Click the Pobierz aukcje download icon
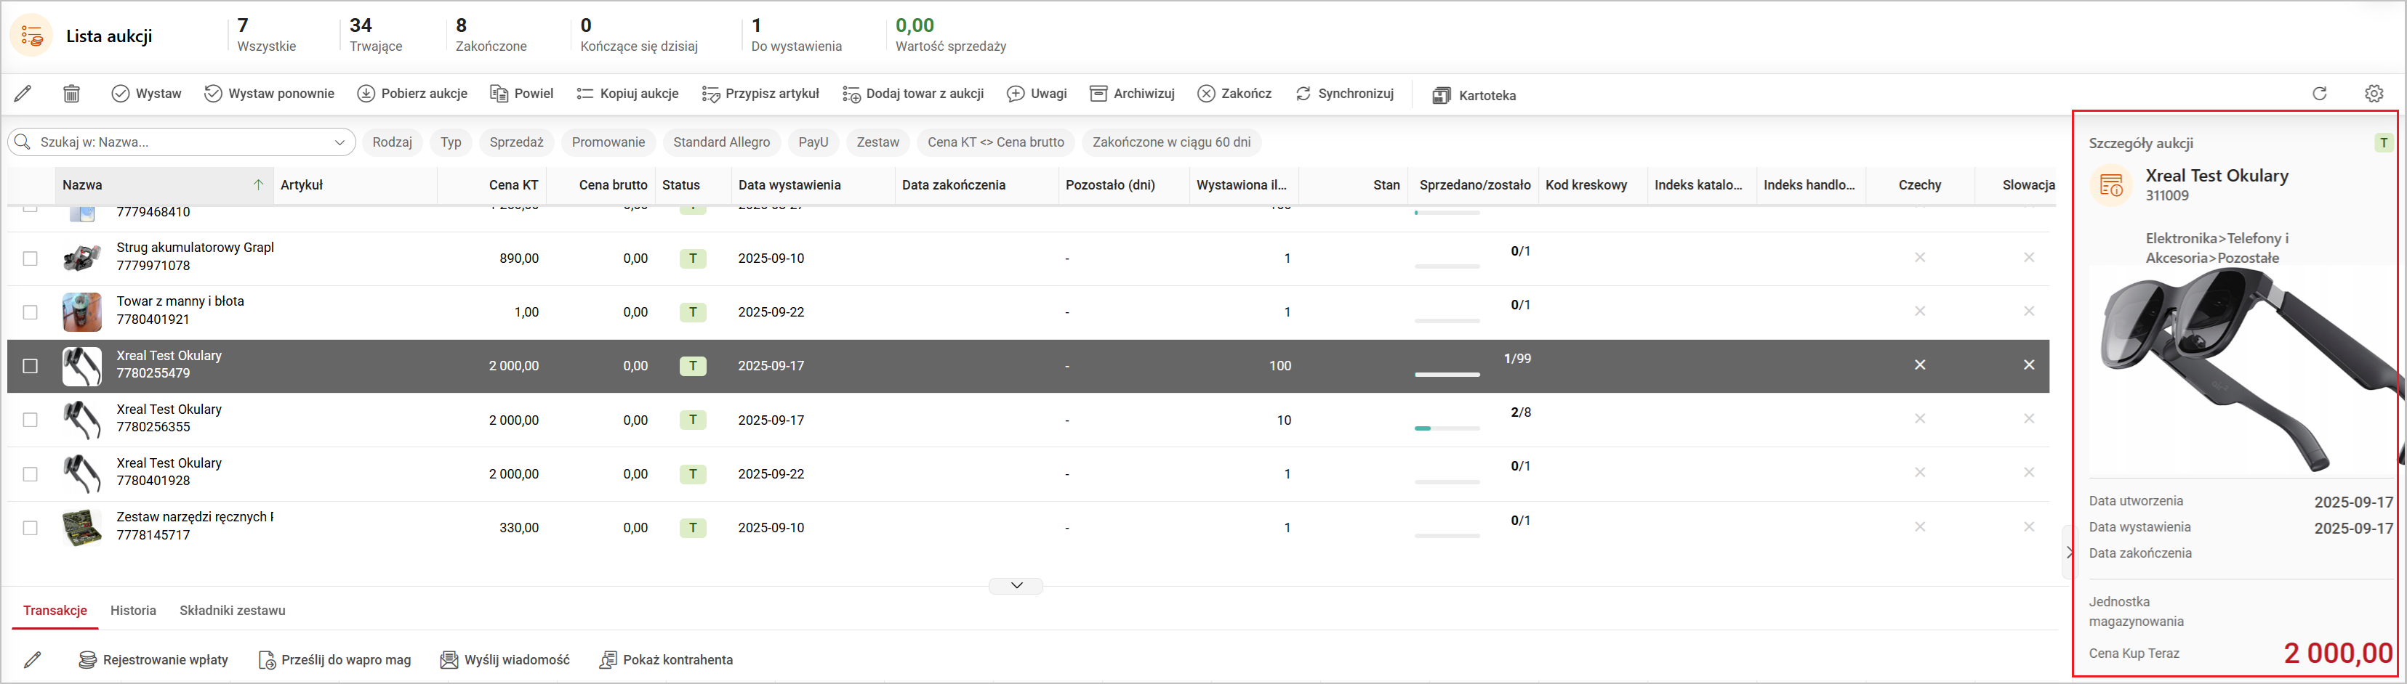 pos(366,94)
